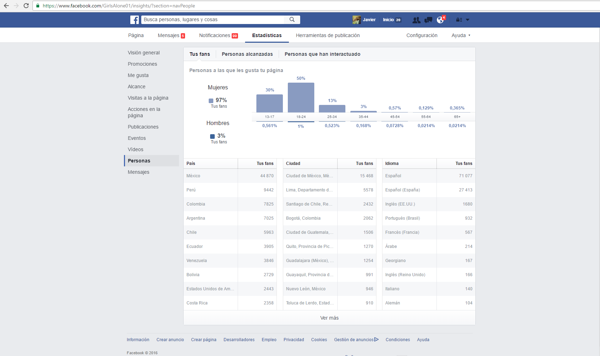Click the Facebook logo icon
600x356 pixels.
[134, 20]
